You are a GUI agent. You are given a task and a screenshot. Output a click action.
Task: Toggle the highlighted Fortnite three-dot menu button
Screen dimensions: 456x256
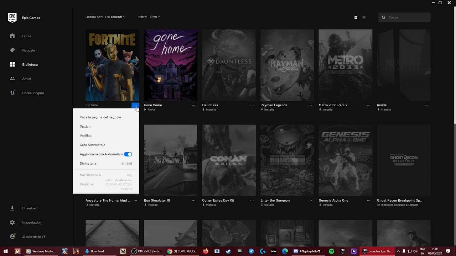(135, 105)
